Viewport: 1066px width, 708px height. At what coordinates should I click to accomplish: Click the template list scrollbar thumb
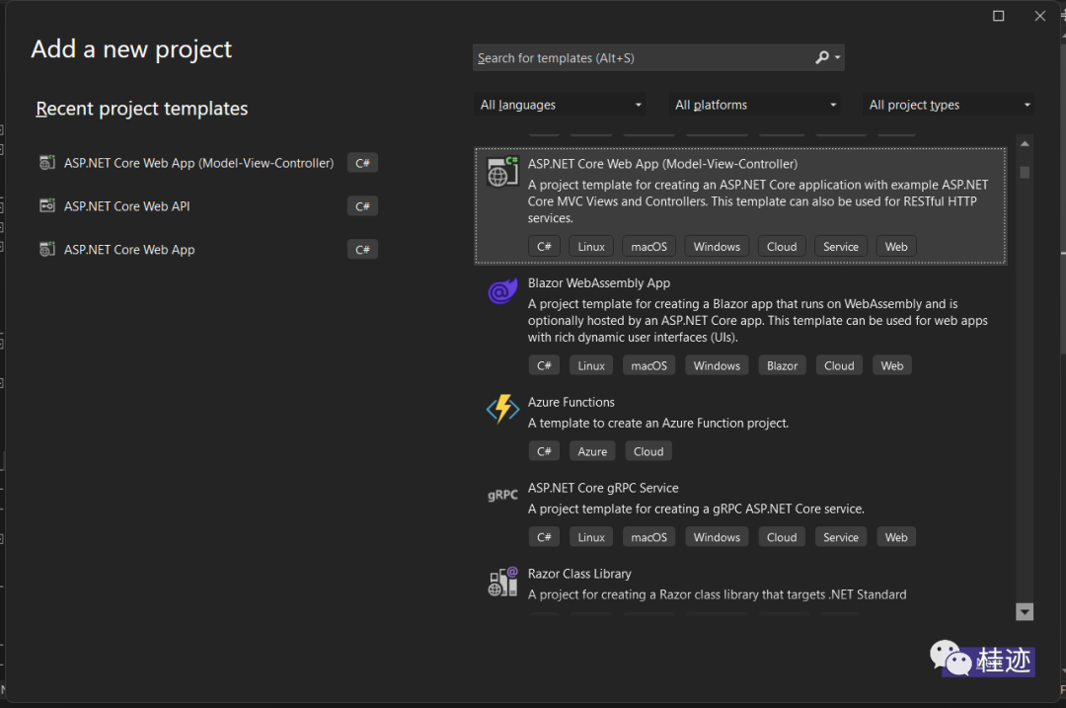point(1025,172)
